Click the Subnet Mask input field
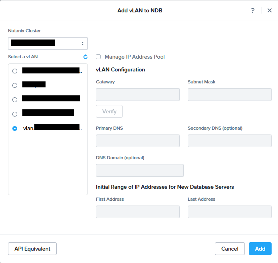This screenshot has width=278, height=263. (229, 95)
